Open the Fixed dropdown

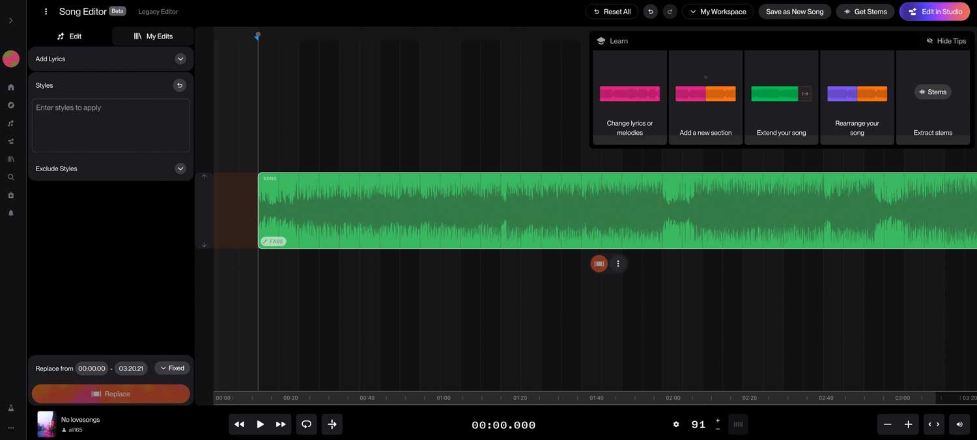(x=172, y=368)
